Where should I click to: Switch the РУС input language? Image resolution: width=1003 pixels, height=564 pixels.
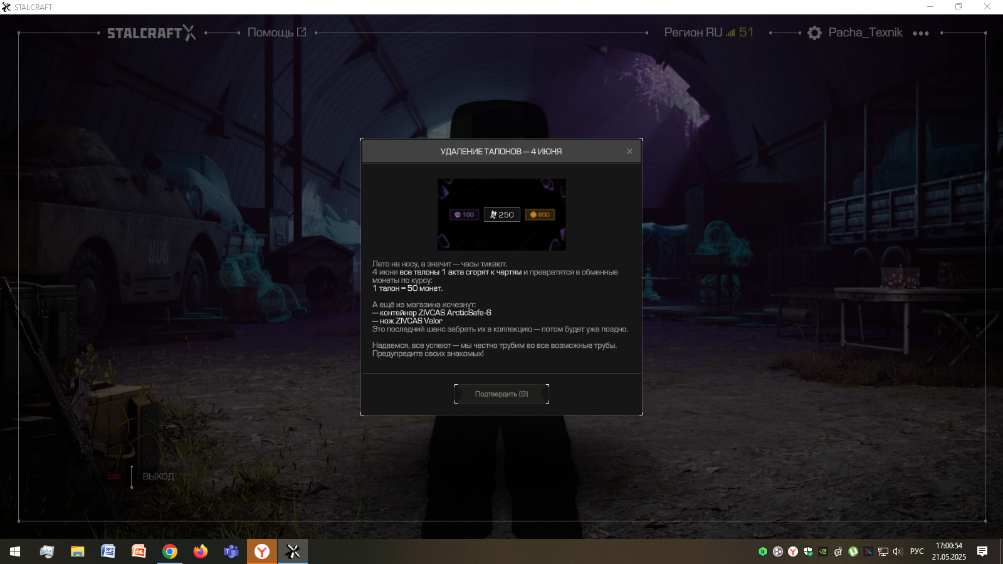coord(917,551)
